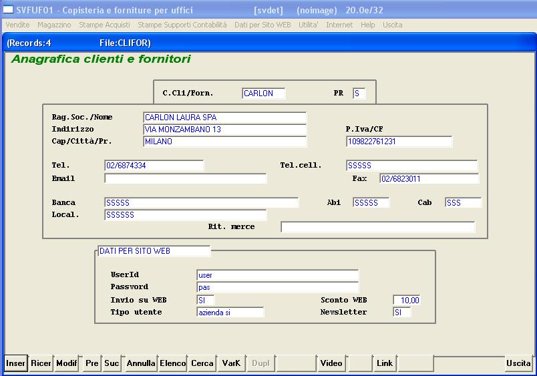Click the Sconto WEB field 10,00
Screen dimensions: 537x376
click(x=407, y=301)
